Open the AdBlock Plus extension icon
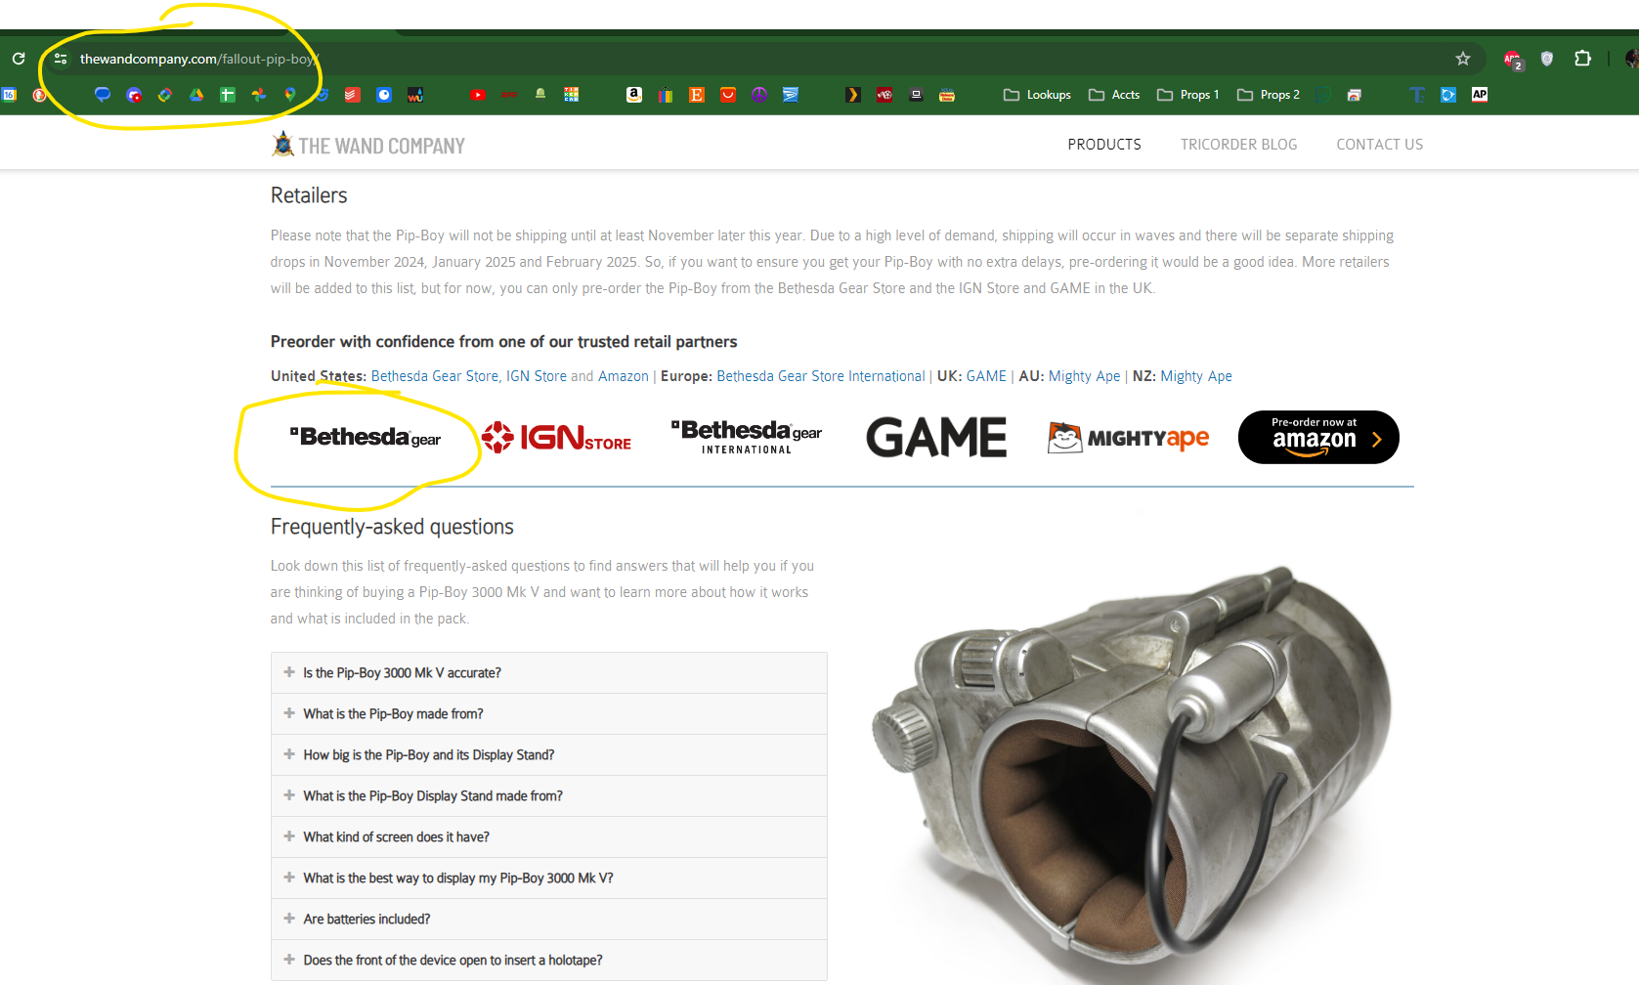1639x985 pixels. tap(1513, 60)
